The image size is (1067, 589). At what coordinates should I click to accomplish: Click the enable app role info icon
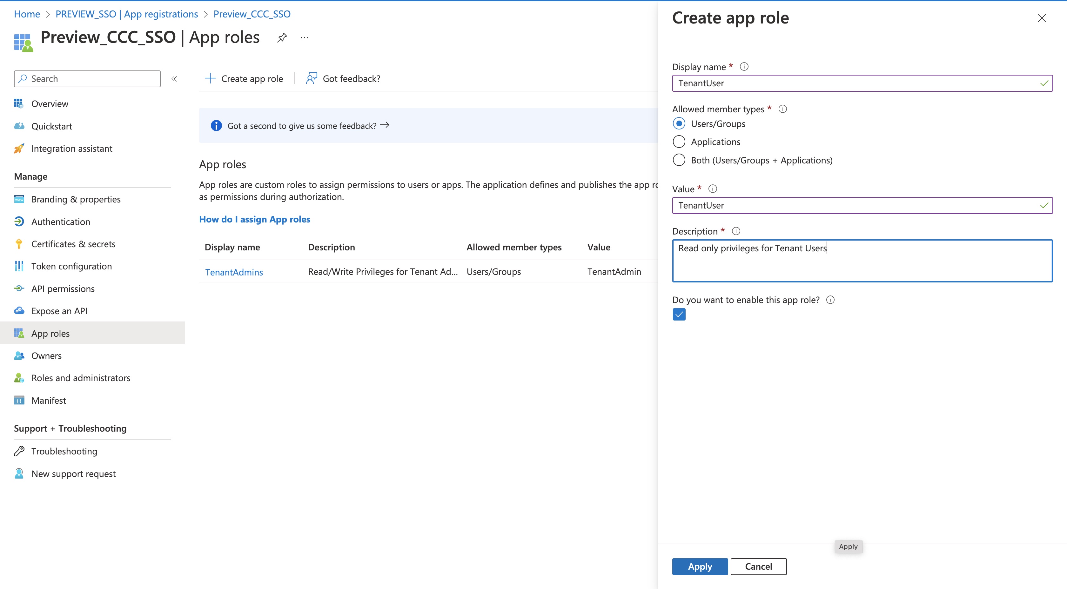pos(830,300)
